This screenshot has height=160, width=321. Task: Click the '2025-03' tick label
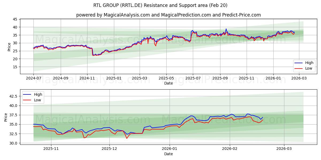140,78
